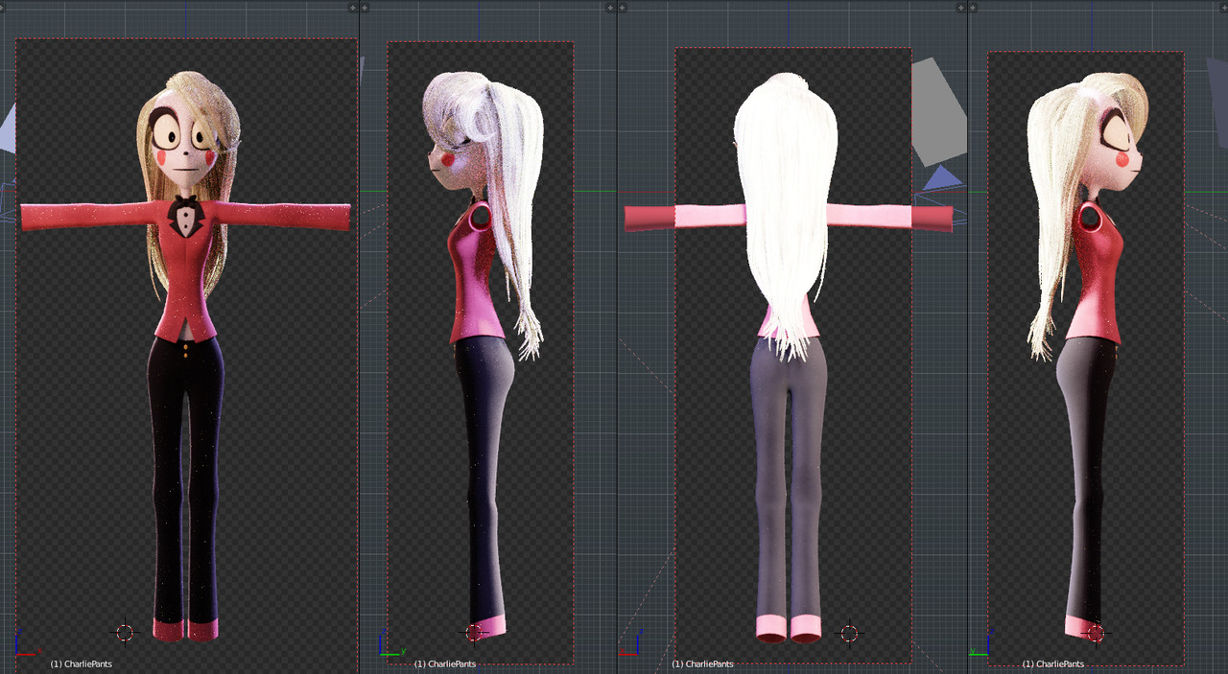Screen dimensions: 1228x674
Task: Click the 3D cursor in the front-view viewport
Action: point(125,632)
